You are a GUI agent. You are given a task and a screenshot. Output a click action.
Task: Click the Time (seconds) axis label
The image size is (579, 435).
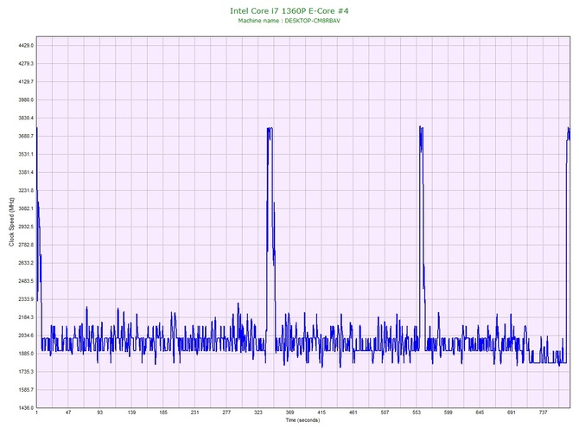click(x=302, y=419)
